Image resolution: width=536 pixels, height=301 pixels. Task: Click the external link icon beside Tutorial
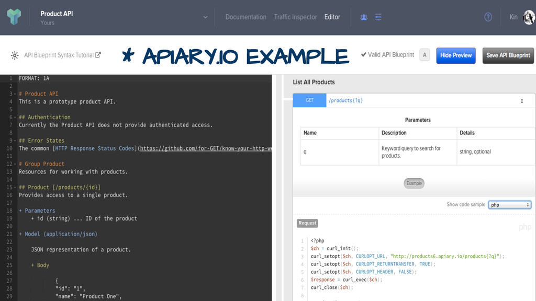(x=98, y=55)
